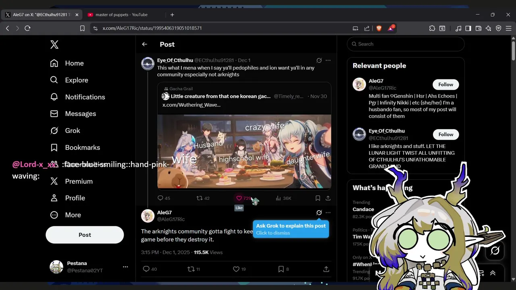Open post timestamp 3:15 PM Dec 1, 2025
The width and height of the screenshot is (516, 290).
pos(165,253)
